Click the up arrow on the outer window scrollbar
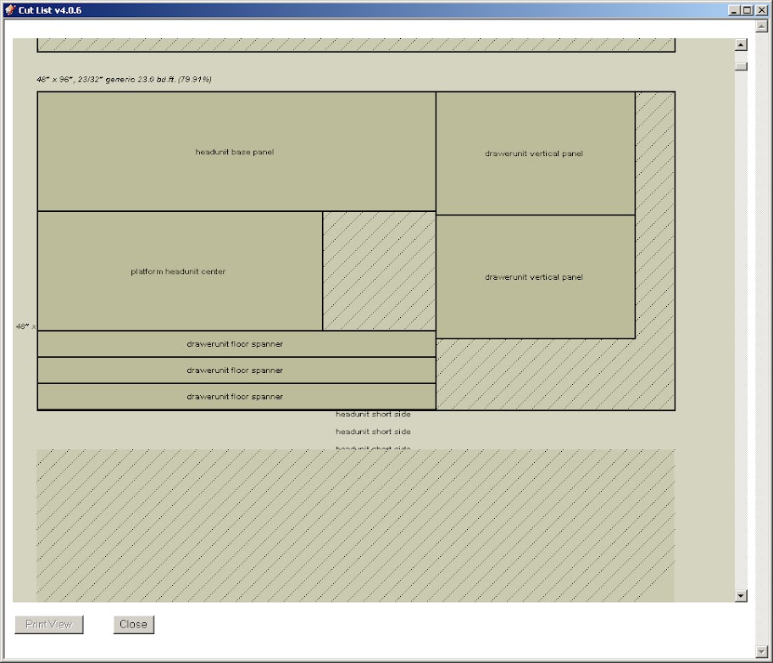The height and width of the screenshot is (663, 773). [760, 26]
